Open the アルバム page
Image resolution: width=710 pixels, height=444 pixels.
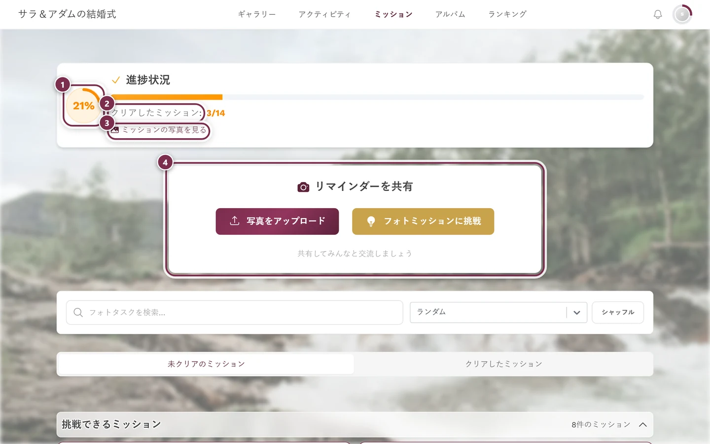point(450,14)
